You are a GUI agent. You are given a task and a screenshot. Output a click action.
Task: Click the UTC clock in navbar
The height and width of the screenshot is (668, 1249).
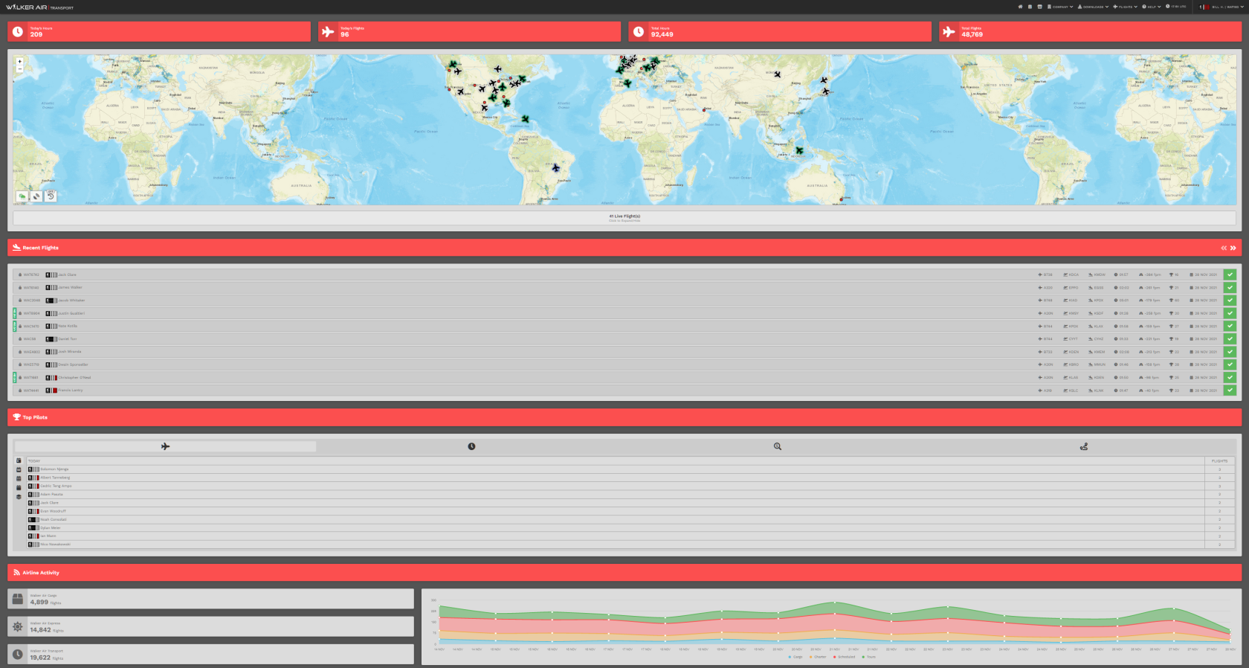coord(1176,7)
